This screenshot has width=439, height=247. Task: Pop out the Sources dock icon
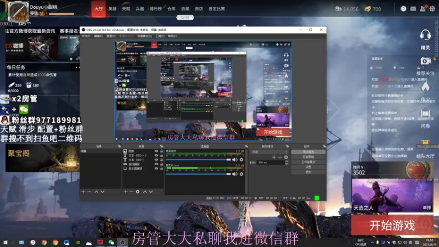click(x=161, y=146)
